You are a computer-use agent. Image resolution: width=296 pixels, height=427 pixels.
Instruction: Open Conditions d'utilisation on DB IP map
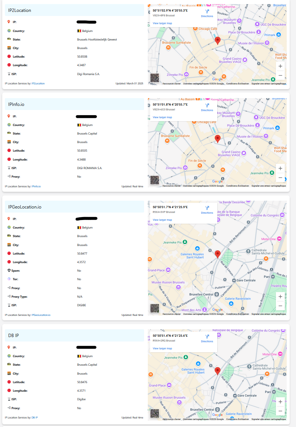[x=238, y=419]
